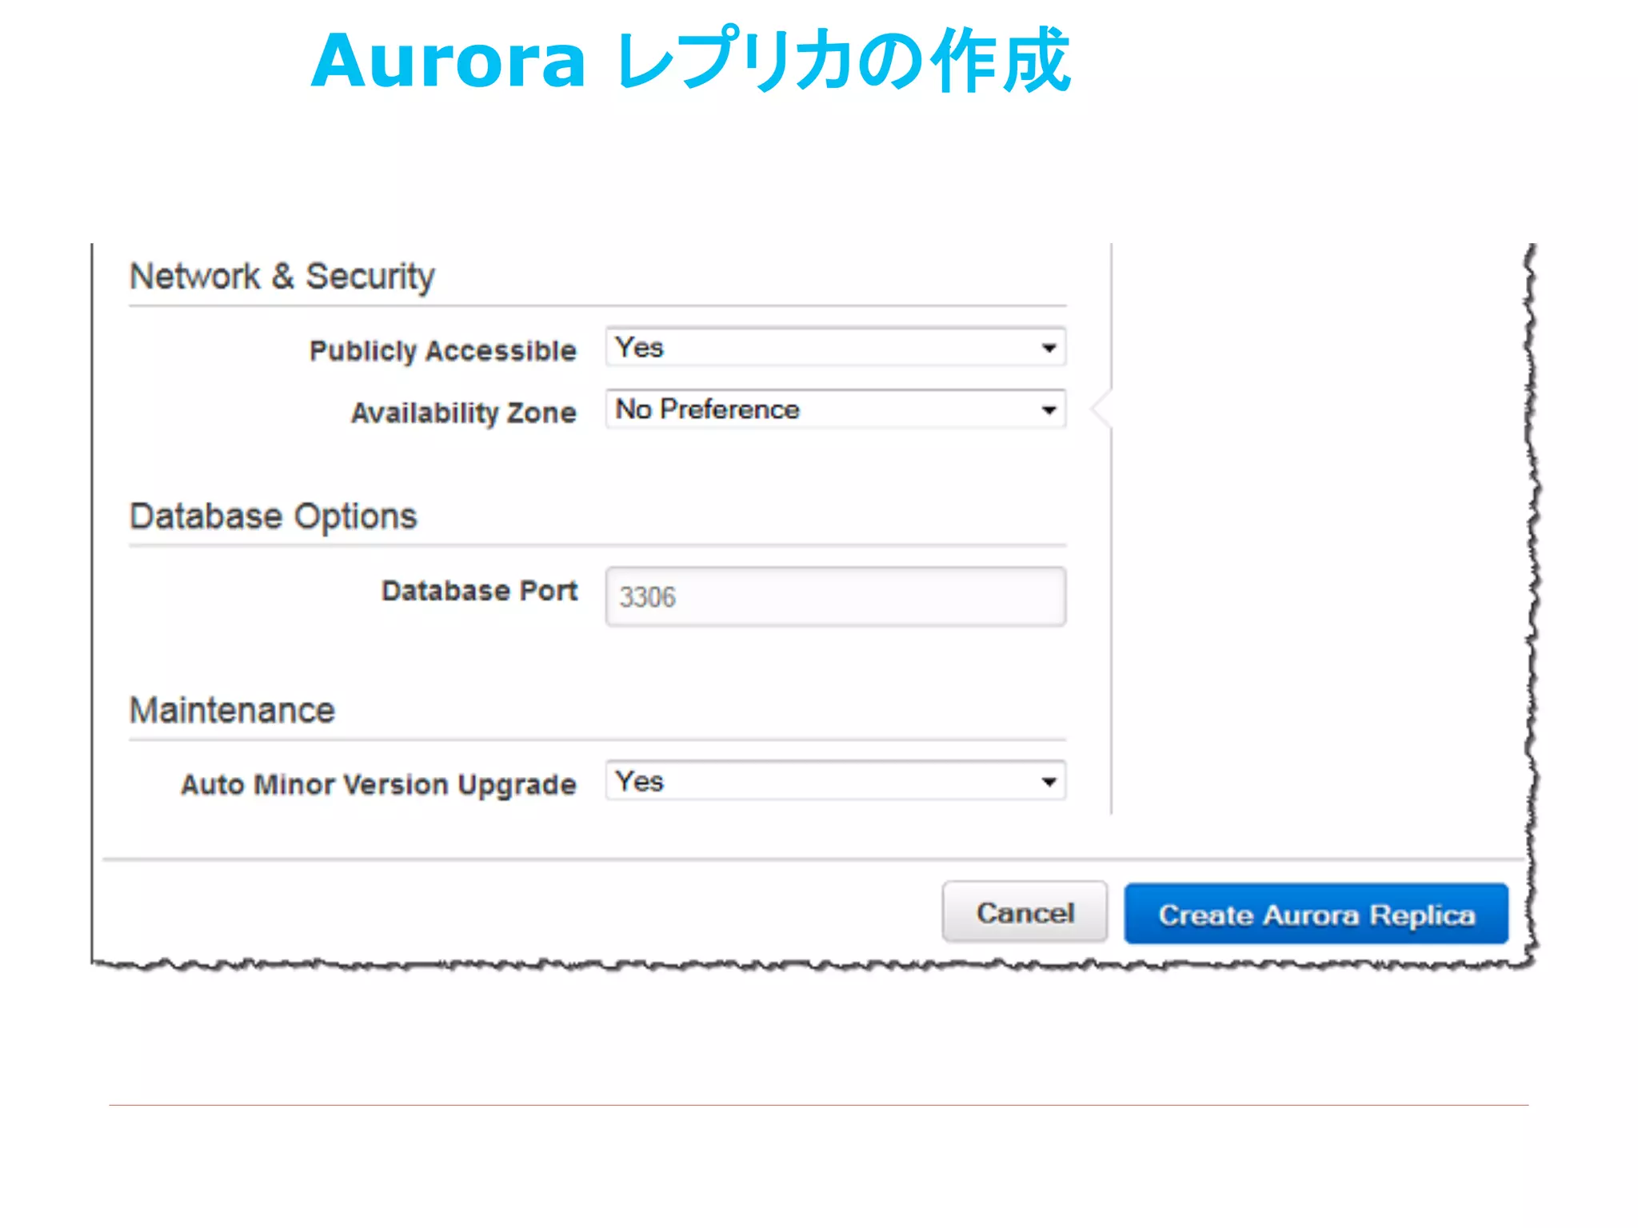Focus the Database Port field showing 3306
The image size is (1638, 1228).
[x=835, y=596]
